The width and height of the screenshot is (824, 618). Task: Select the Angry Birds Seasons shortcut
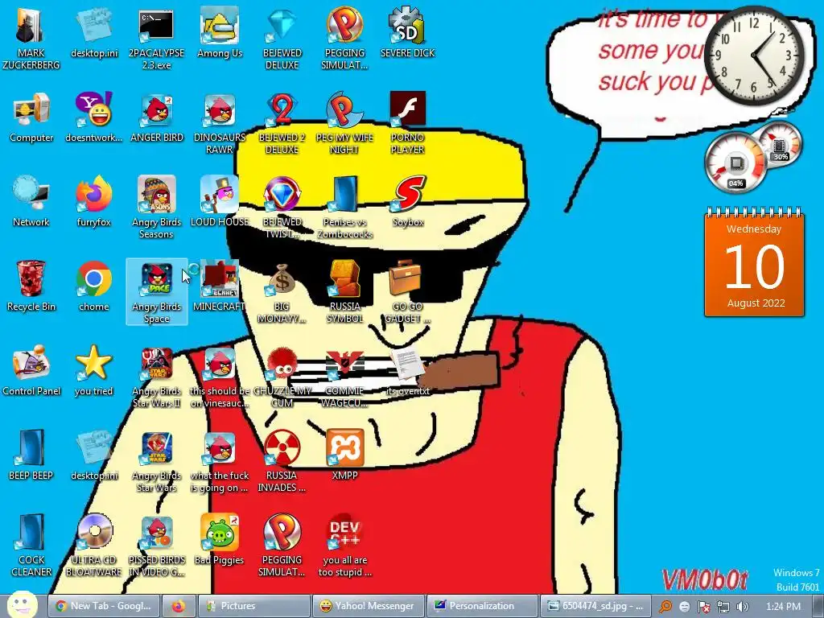click(x=157, y=208)
